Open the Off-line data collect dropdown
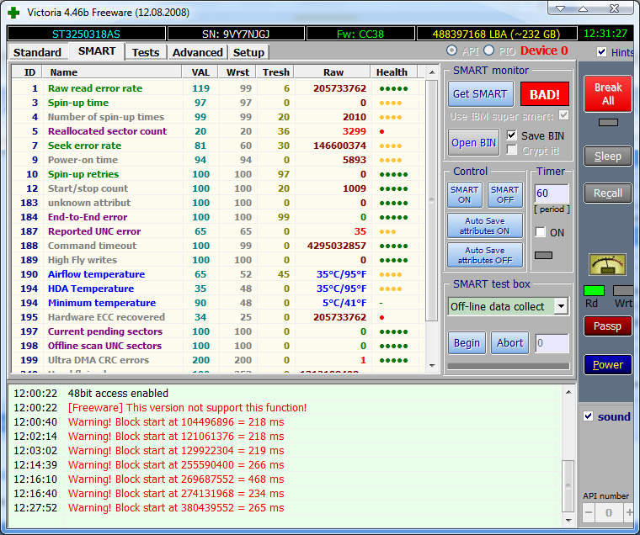Viewport: 640px width, 535px height. pos(561,306)
